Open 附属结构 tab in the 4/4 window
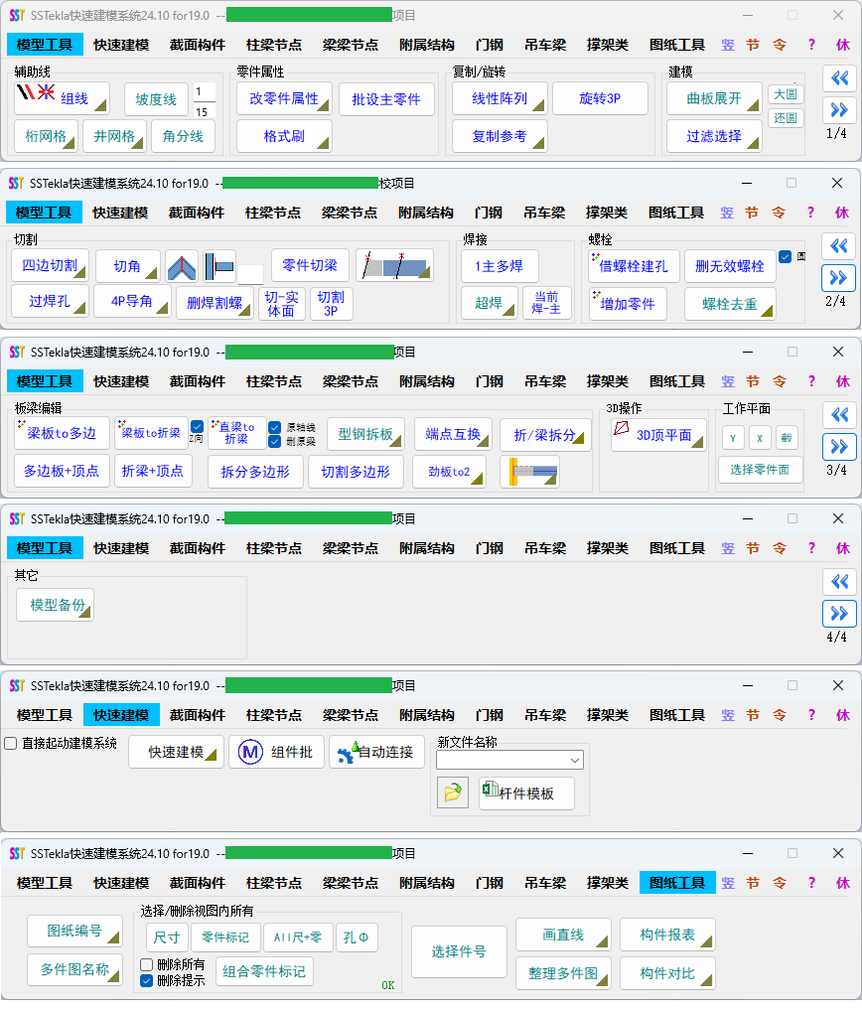This screenshot has height=1009, width=862. (x=427, y=547)
